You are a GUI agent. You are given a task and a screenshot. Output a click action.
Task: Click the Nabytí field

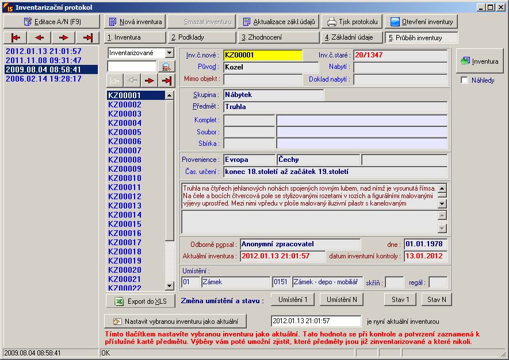coord(400,67)
